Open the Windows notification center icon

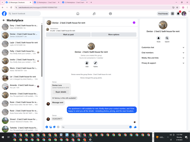coord(186,137)
